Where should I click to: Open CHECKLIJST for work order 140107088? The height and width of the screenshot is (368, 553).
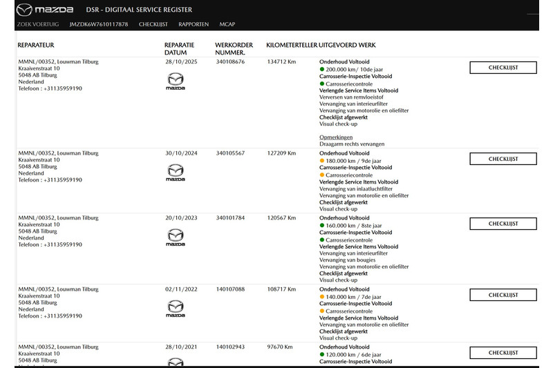click(x=503, y=295)
